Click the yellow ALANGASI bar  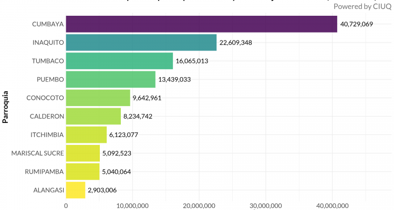(75, 190)
